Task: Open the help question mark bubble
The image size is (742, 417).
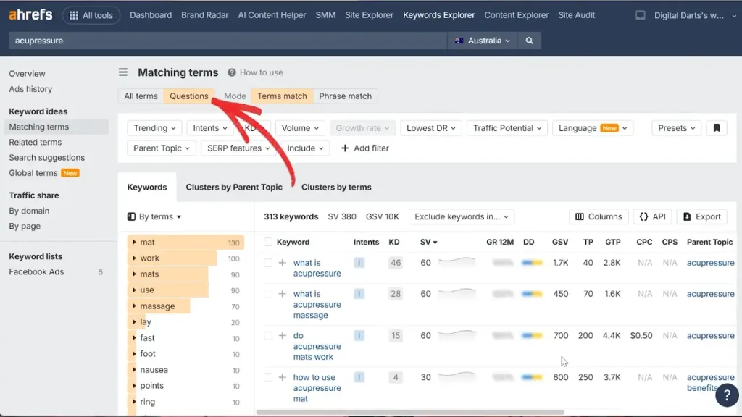Action: (x=727, y=395)
